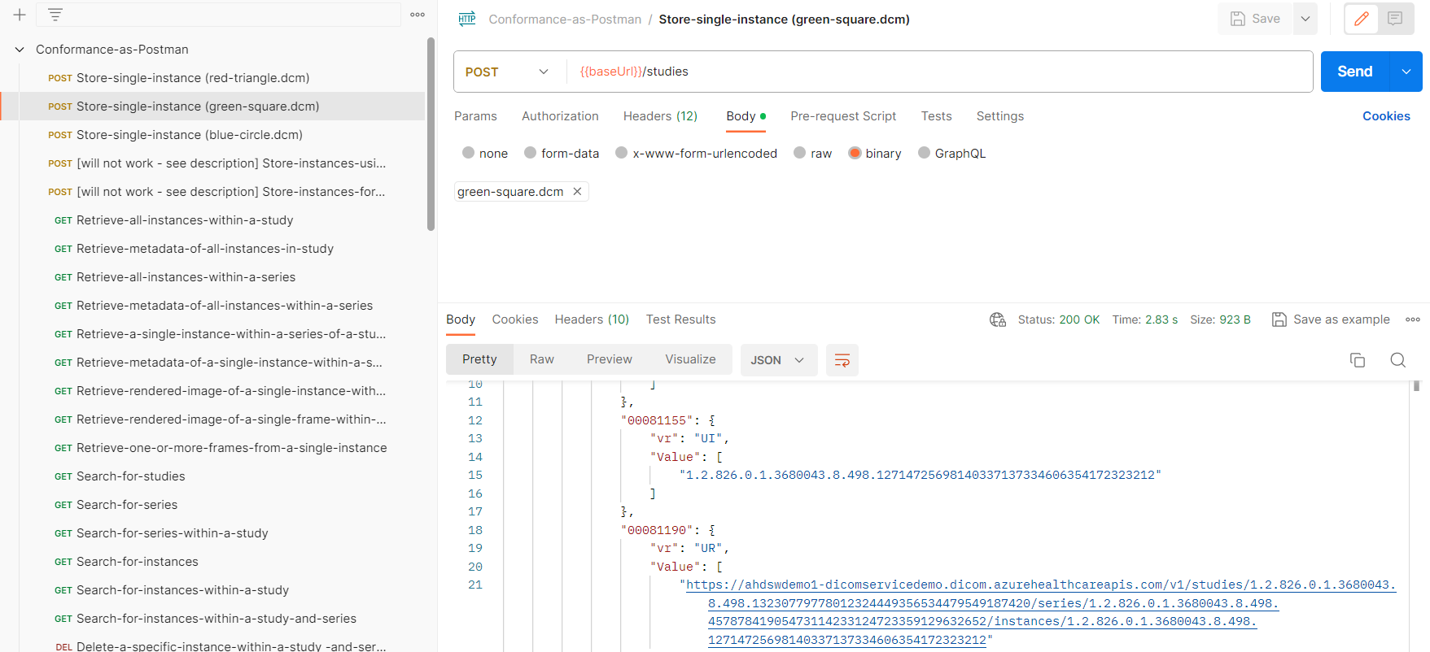Remove green-square.dcm file with the x icon

click(x=577, y=191)
